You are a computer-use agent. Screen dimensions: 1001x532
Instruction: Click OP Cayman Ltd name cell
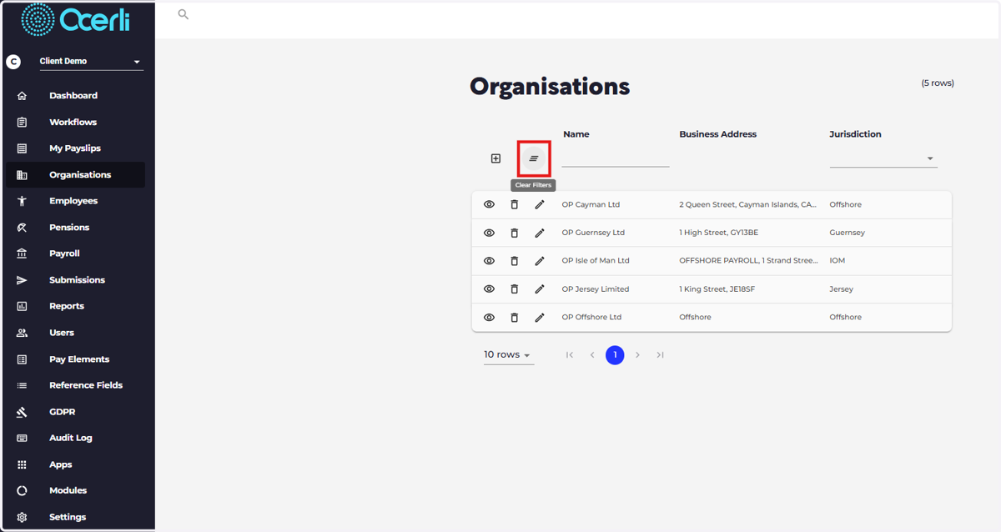[591, 205]
